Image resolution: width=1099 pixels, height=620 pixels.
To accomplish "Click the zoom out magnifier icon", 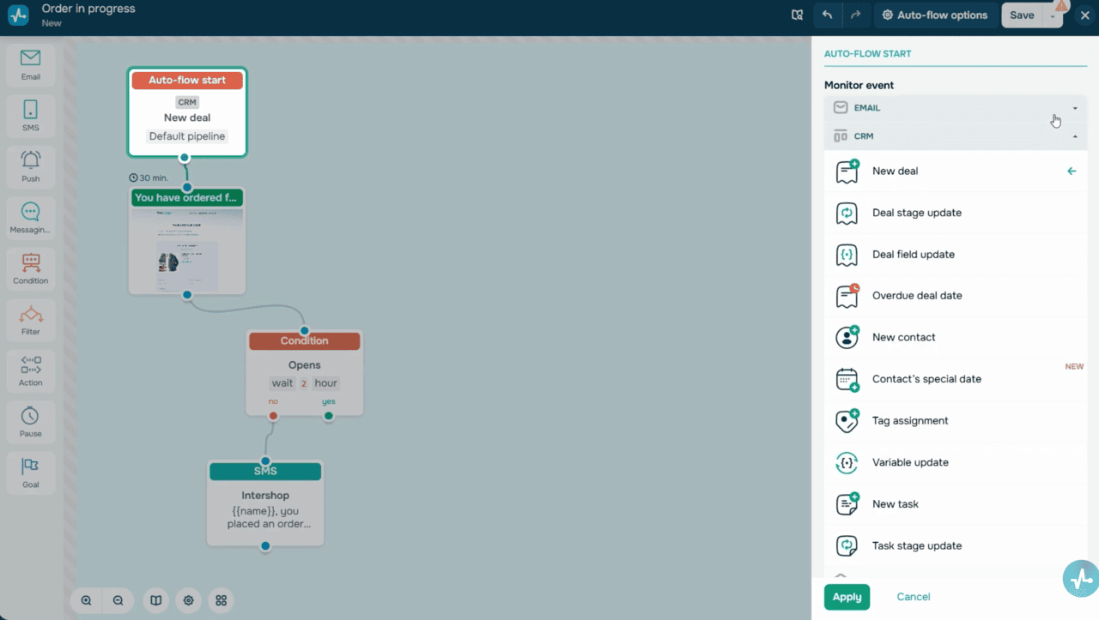I will coord(118,601).
